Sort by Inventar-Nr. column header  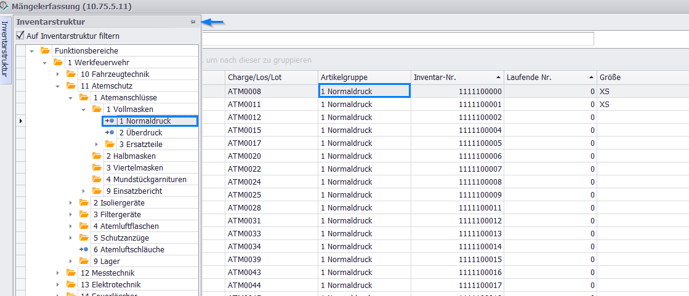point(456,78)
